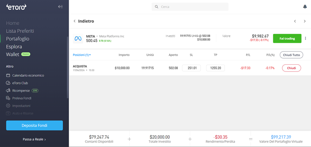Click the eToro logo
This screenshot has height=147, width=311.
pyautogui.click(x=16, y=7)
